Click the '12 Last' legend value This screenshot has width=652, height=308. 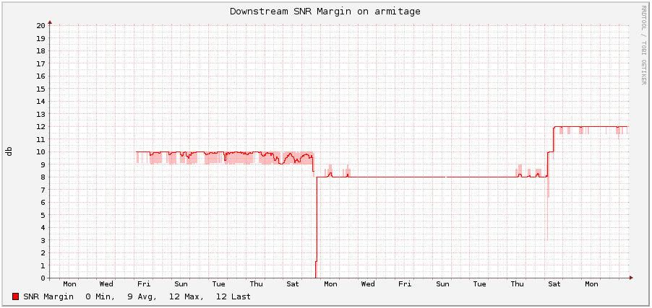point(233,296)
